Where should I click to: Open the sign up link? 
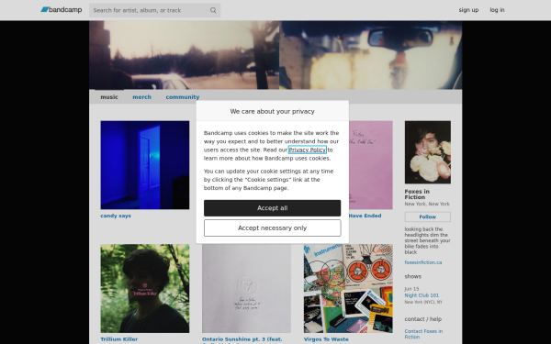point(468,10)
